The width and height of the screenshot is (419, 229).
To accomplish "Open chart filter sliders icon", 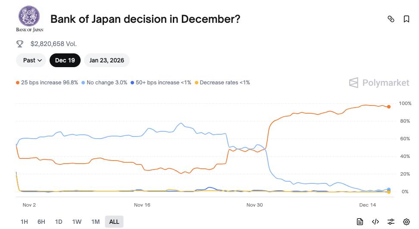I will [x=391, y=222].
